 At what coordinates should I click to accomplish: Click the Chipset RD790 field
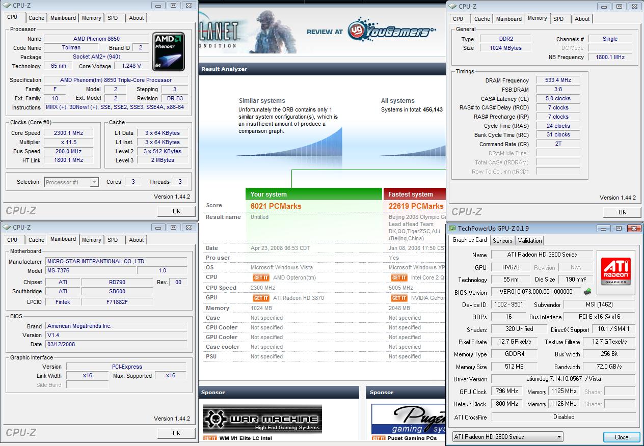coord(117,282)
